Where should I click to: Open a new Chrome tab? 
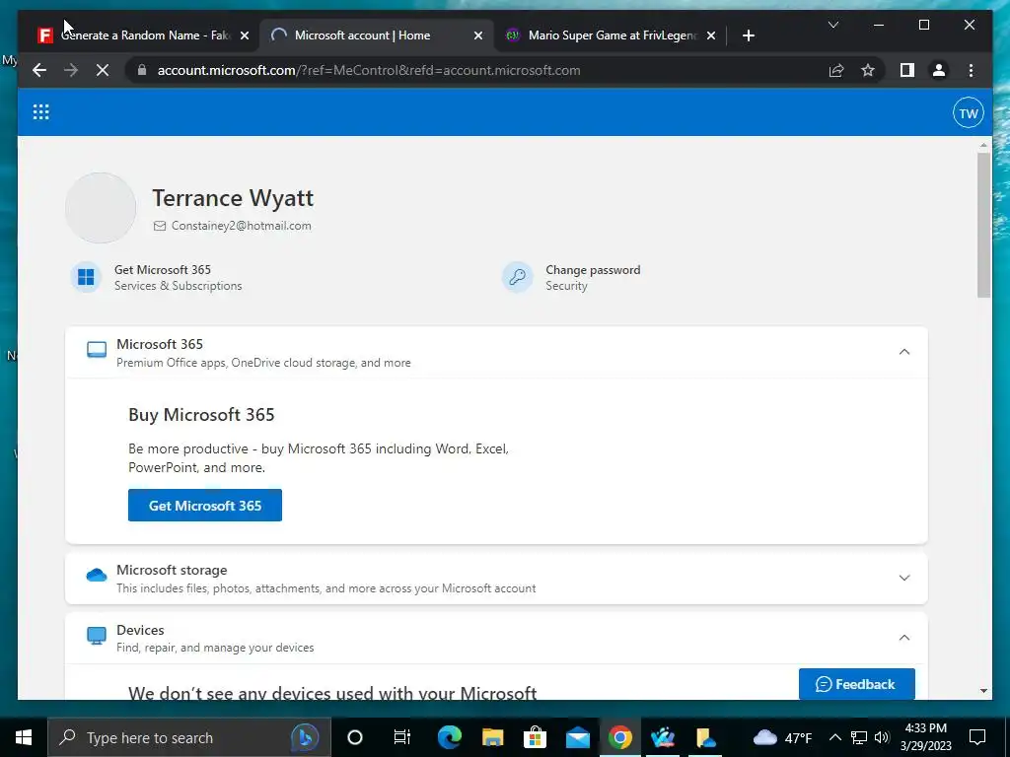(x=748, y=36)
